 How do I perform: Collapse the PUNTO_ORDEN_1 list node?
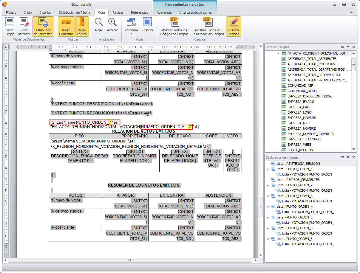pos(268,169)
